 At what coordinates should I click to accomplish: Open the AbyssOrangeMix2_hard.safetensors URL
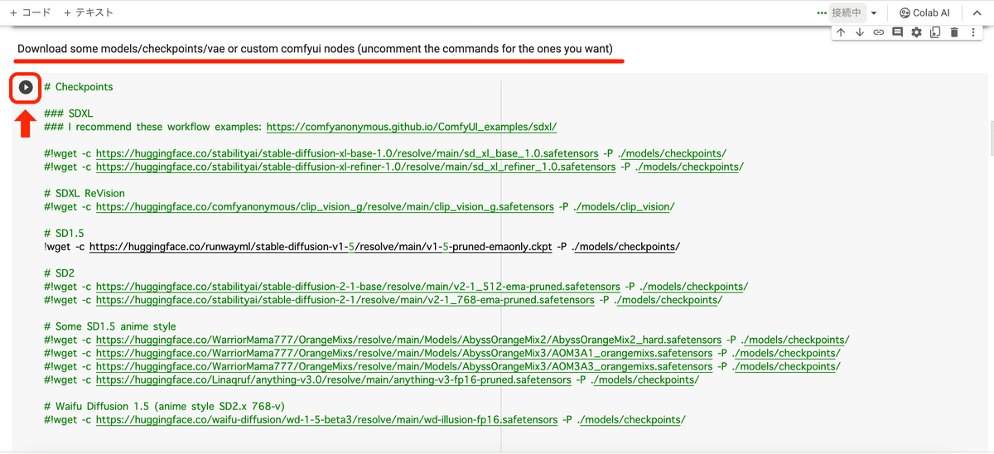pyautogui.click(x=408, y=340)
